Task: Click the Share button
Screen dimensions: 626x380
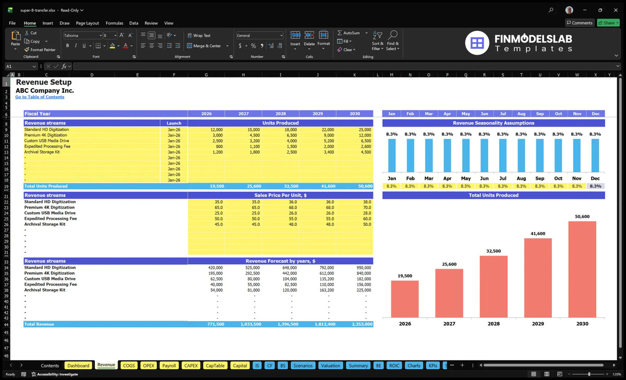Action: pyautogui.click(x=608, y=23)
